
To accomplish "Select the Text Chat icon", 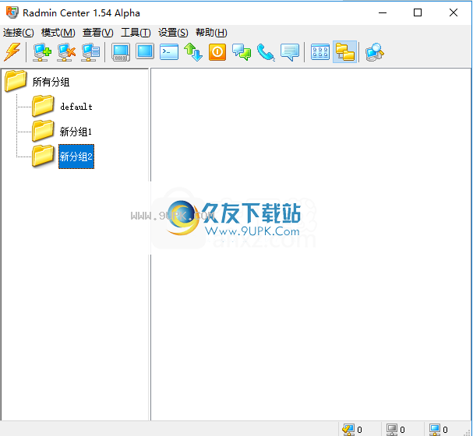I will pyautogui.click(x=242, y=52).
